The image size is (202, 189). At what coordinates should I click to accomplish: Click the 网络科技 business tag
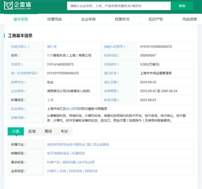pos(91,171)
